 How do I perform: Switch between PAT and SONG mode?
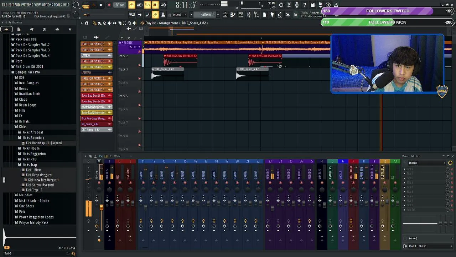[x=86, y=5]
